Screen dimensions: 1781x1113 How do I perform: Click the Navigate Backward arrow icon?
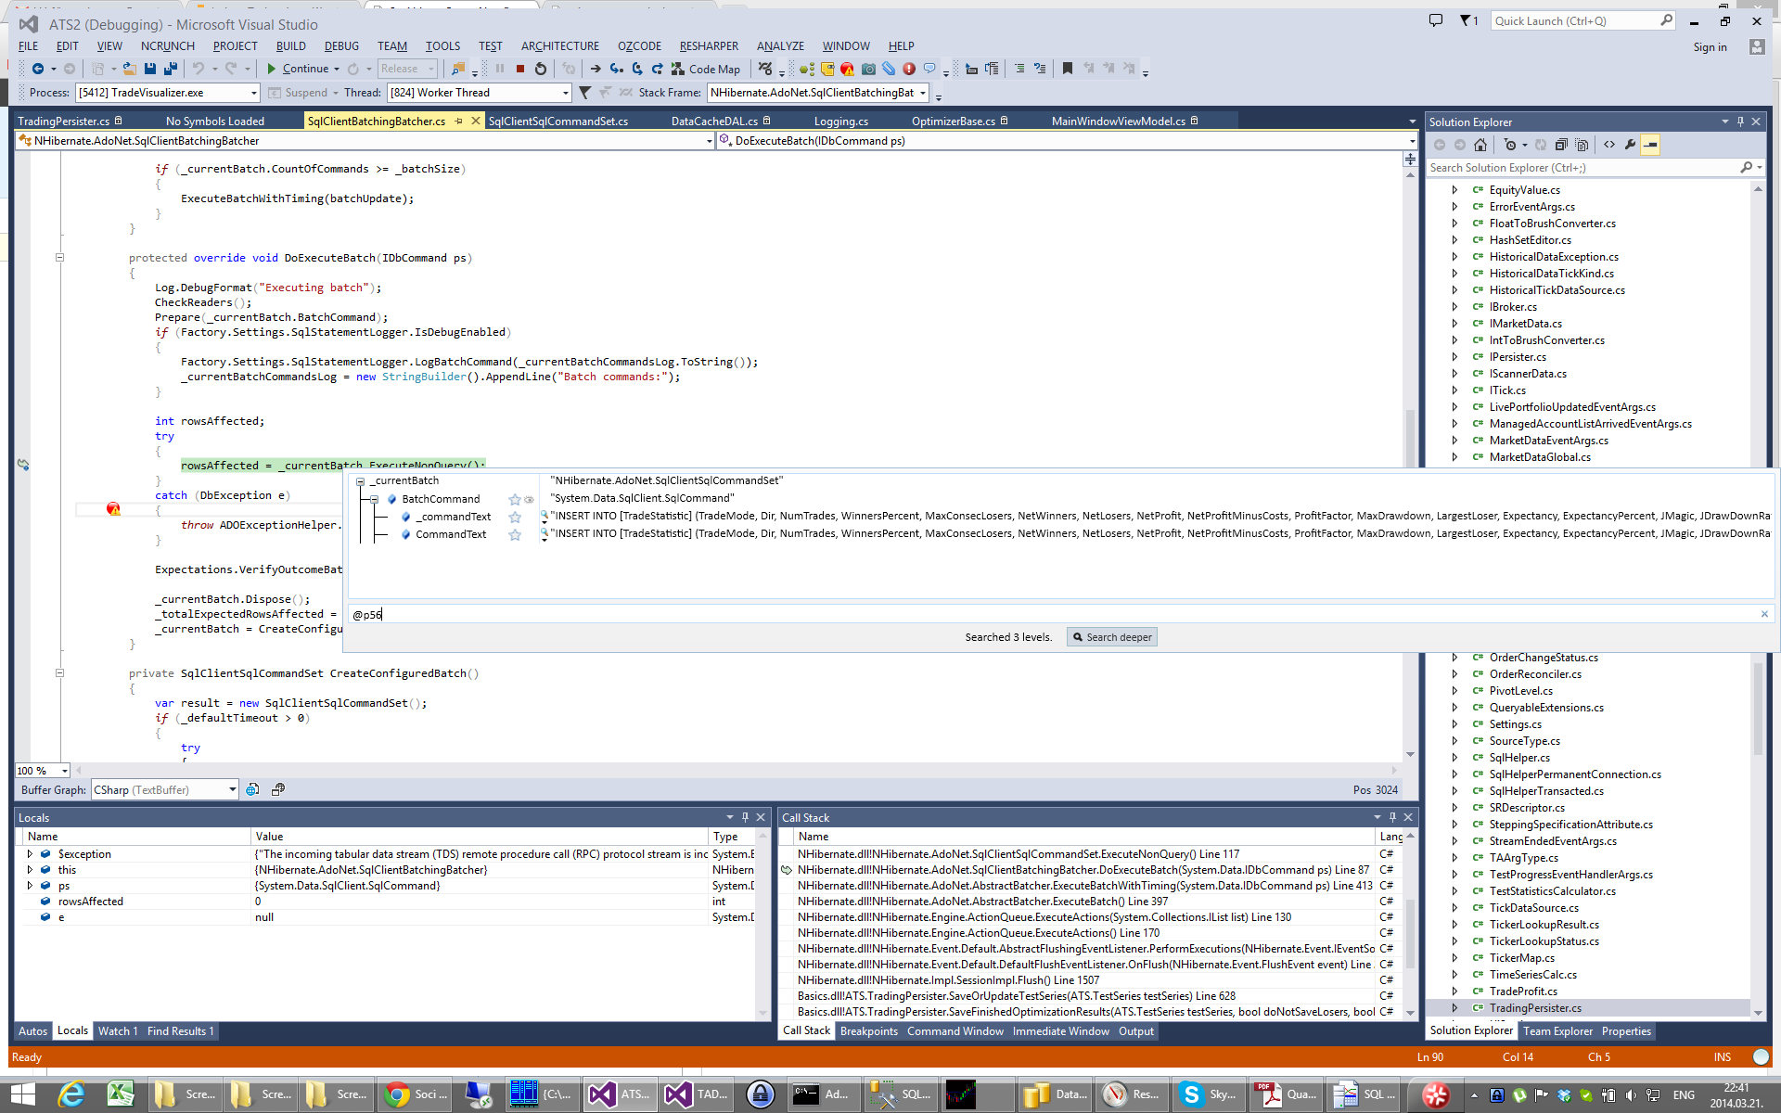[38, 69]
